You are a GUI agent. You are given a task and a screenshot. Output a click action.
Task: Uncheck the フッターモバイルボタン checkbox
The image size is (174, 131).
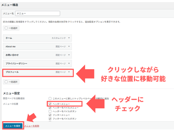tap(50, 119)
